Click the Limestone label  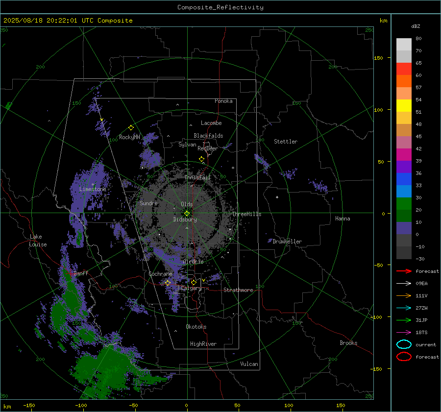coord(93,189)
